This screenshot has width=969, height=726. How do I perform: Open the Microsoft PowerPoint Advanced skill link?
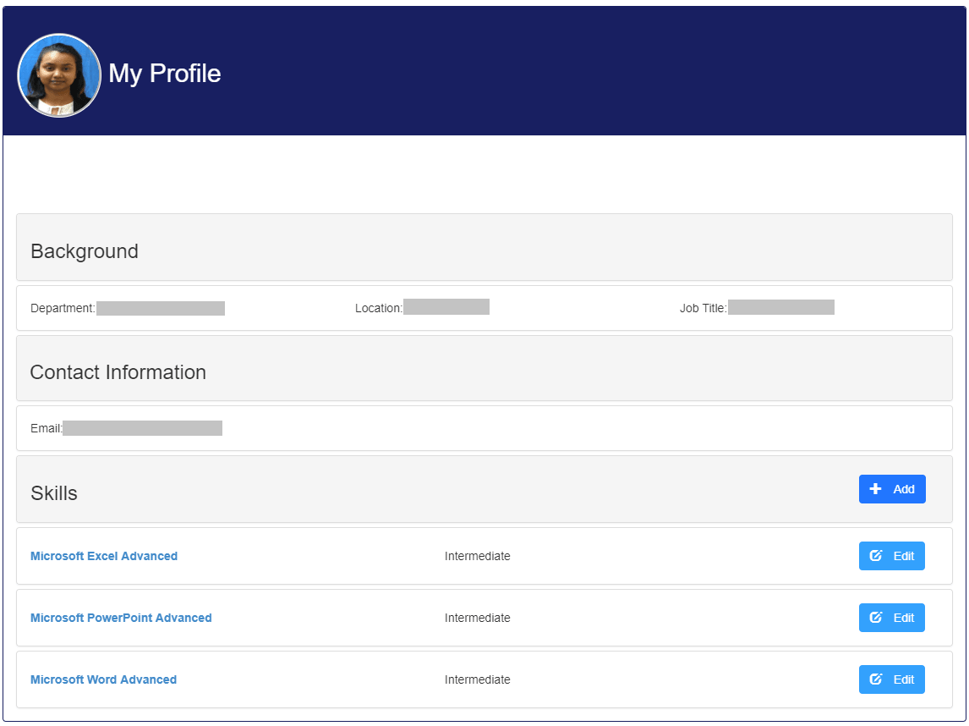[121, 618]
